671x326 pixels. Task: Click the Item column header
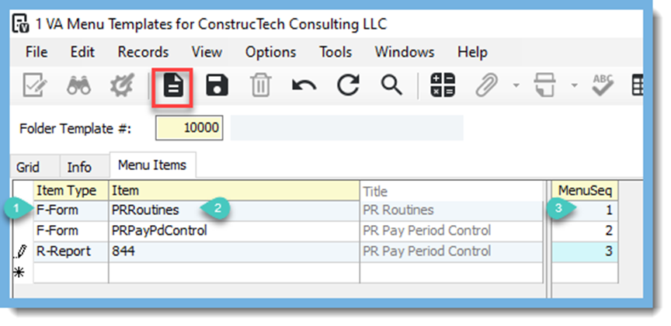[x=234, y=190]
